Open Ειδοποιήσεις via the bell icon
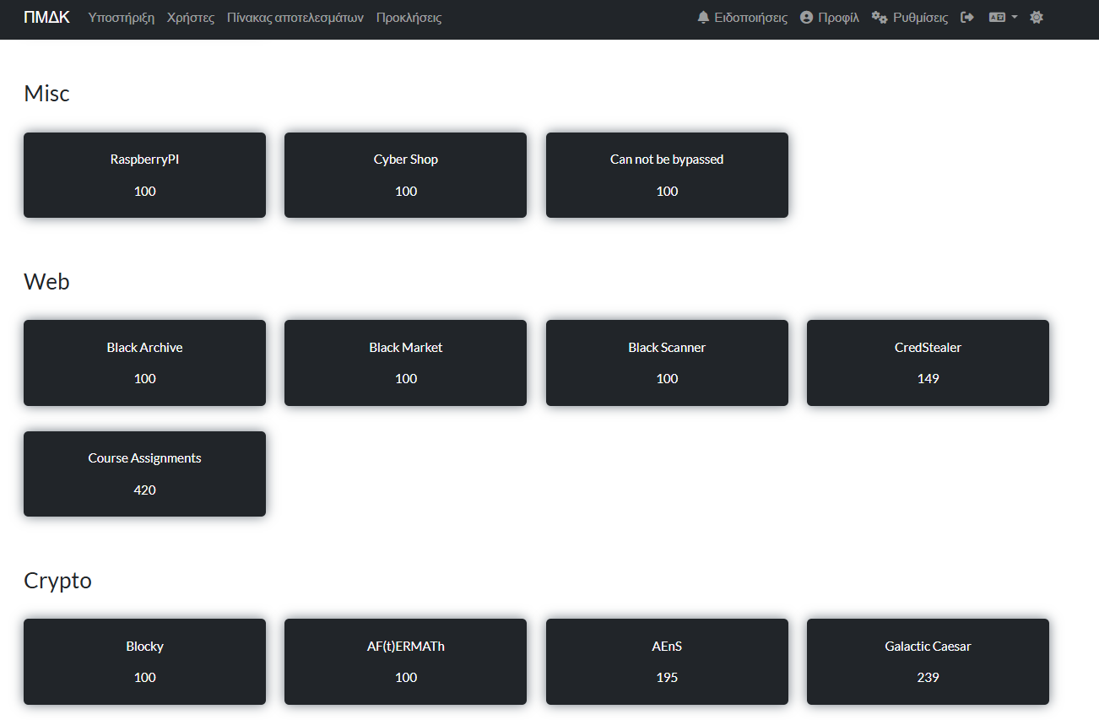The width and height of the screenshot is (1099, 720). click(703, 18)
